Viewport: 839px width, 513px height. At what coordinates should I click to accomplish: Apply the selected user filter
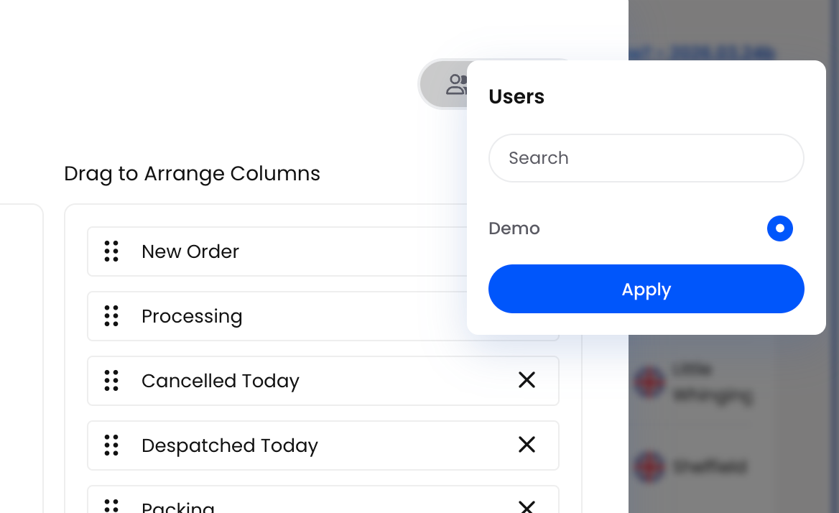tap(646, 289)
